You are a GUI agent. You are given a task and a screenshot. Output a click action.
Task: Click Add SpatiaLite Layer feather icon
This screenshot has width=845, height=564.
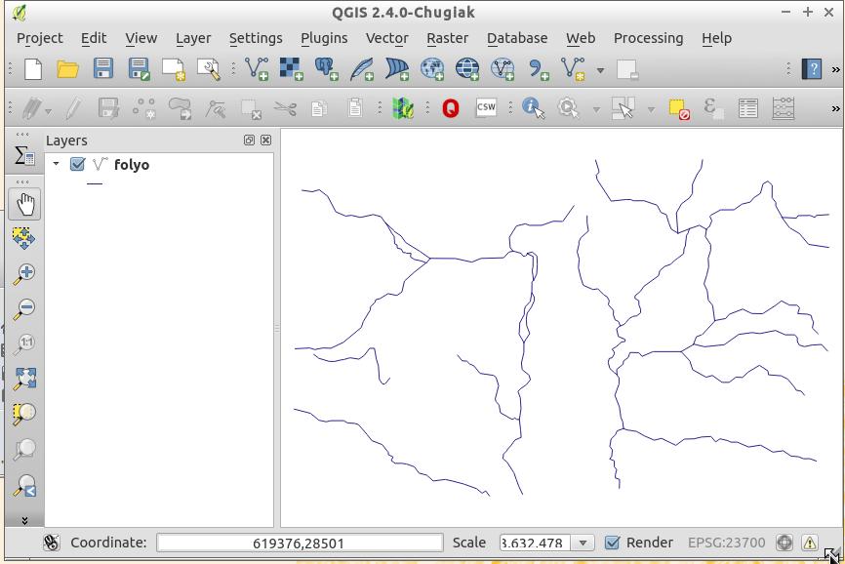[362, 69]
